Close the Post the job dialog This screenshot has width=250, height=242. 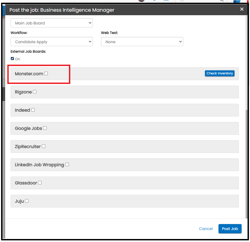[x=242, y=9]
